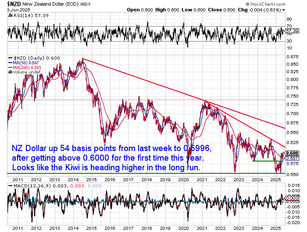The height and width of the screenshot is (232, 307).
Task: Click the price axis label '0.575'
Action: [293, 163]
